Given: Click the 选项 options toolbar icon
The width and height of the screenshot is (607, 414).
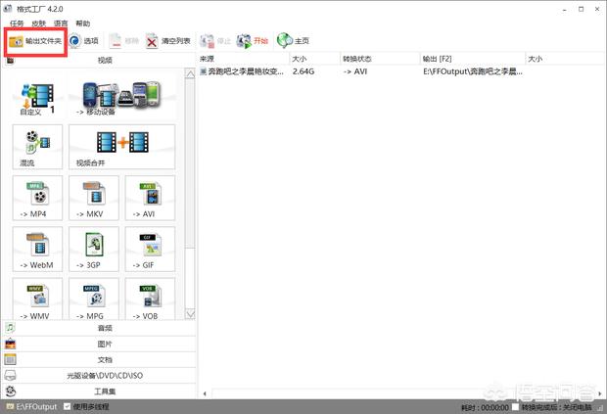Looking at the screenshot, I should coord(83,41).
